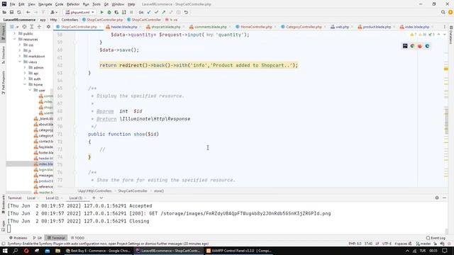Add new terminal session tab
454x255 pixels.
coord(94,198)
